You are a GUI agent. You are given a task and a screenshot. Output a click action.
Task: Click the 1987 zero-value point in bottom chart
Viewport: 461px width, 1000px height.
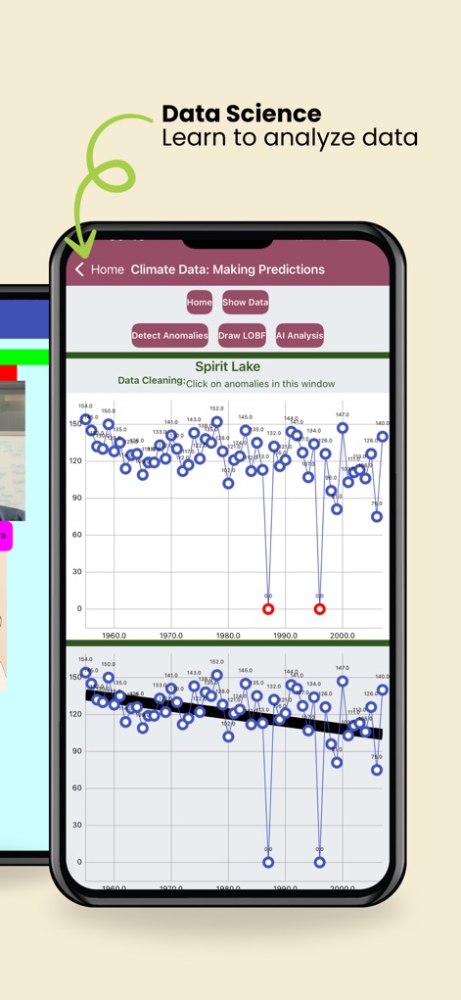tap(268, 862)
